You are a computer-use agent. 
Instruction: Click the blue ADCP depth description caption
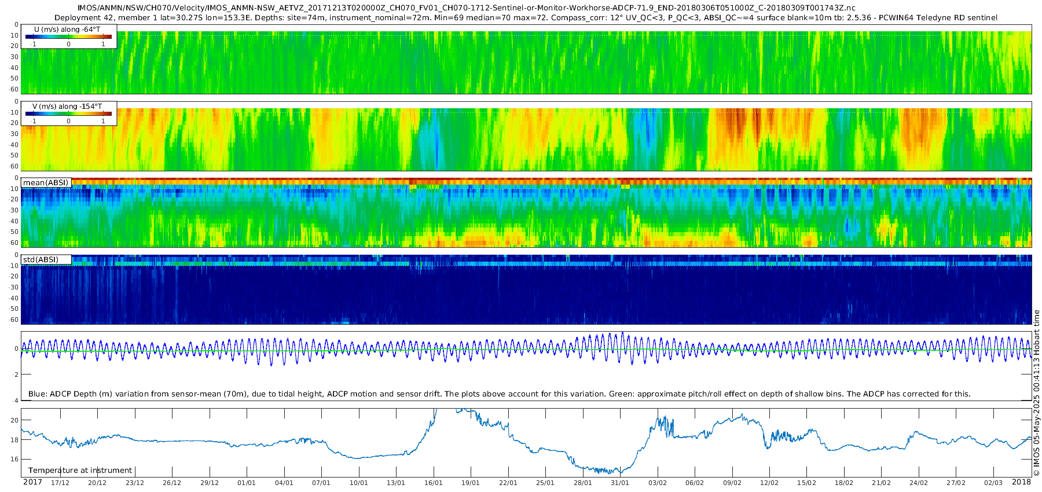click(499, 394)
